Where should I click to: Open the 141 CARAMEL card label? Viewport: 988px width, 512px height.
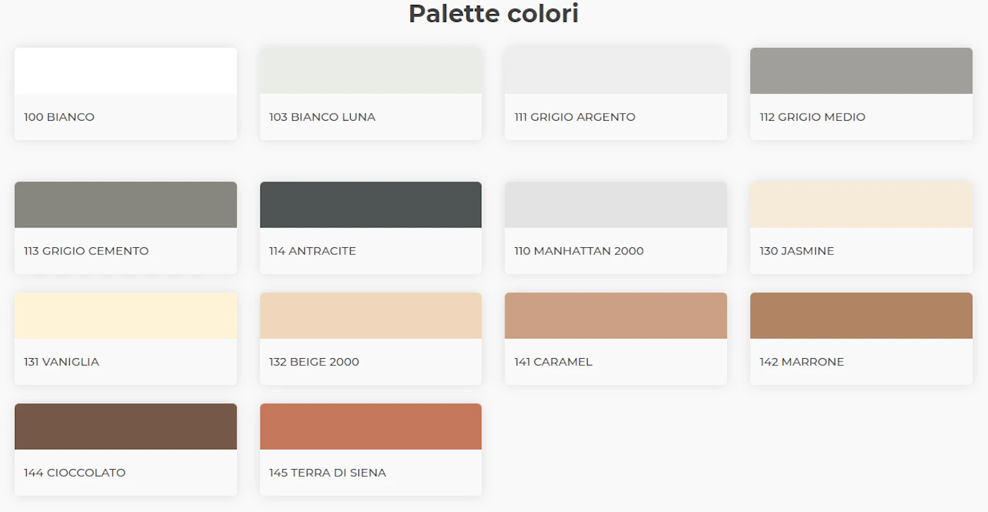(553, 362)
